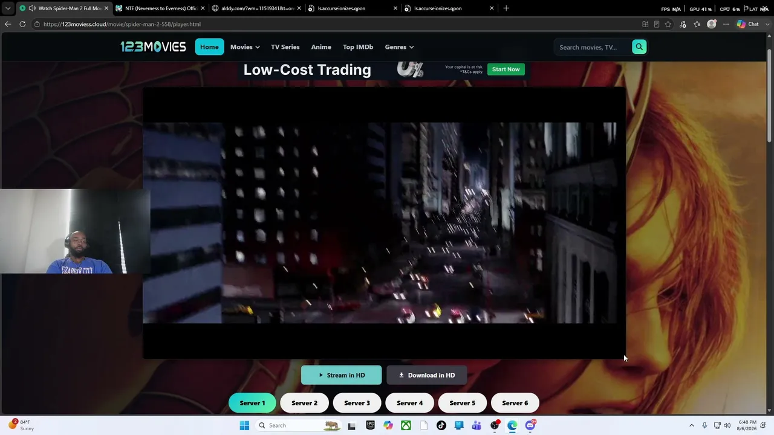Open Copilot from the taskbar
774x435 pixels.
[388, 425]
